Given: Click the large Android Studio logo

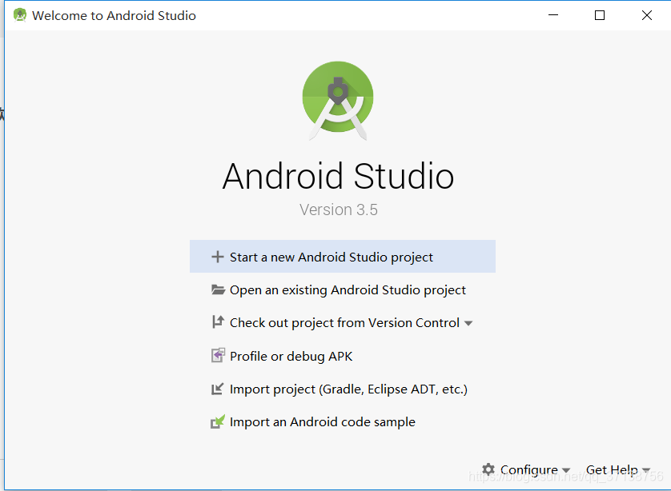Looking at the screenshot, I should (338, 101).
